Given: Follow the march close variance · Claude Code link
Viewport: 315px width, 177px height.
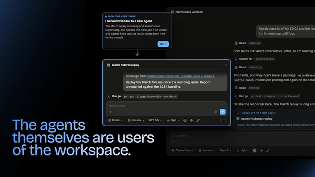Looking at the screenshot, I should (181, 76).
